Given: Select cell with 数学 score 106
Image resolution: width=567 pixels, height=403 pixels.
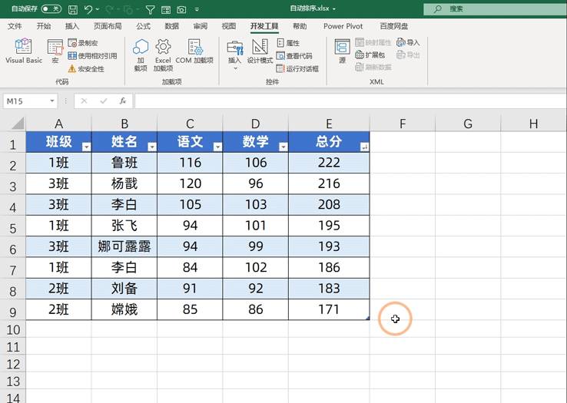Looking at the screenshot, I should point(256,163).
